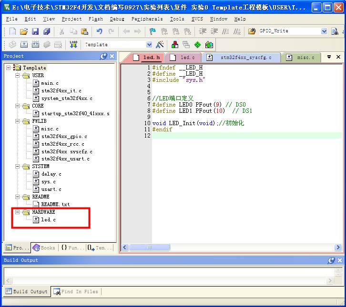Screen dimensions: 346x307
Task: Collapse the FWLIB group
Action: tap(17, 121)
